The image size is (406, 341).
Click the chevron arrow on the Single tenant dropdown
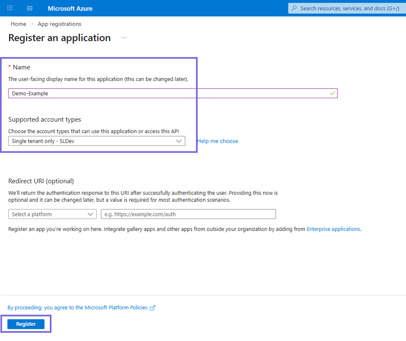click(x=178, y=141)
